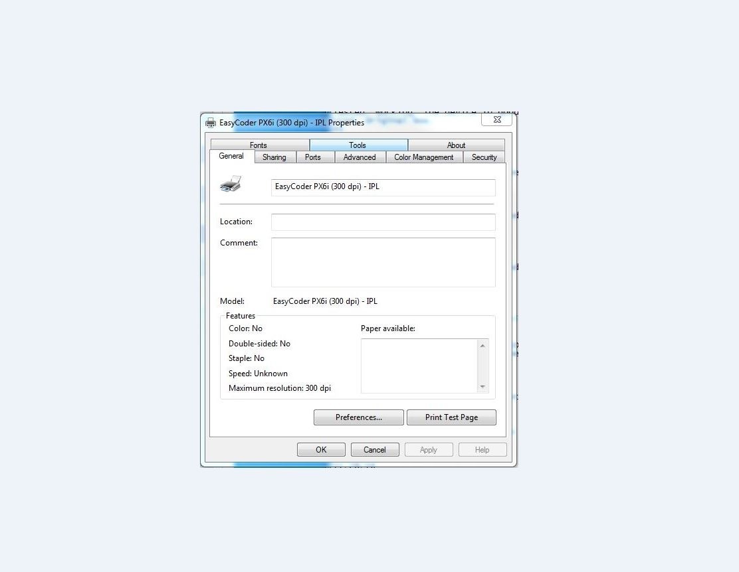The width and height of the screenshot is (739, 572).
Task: Click the Help button
Action: (x=482, y=450)
